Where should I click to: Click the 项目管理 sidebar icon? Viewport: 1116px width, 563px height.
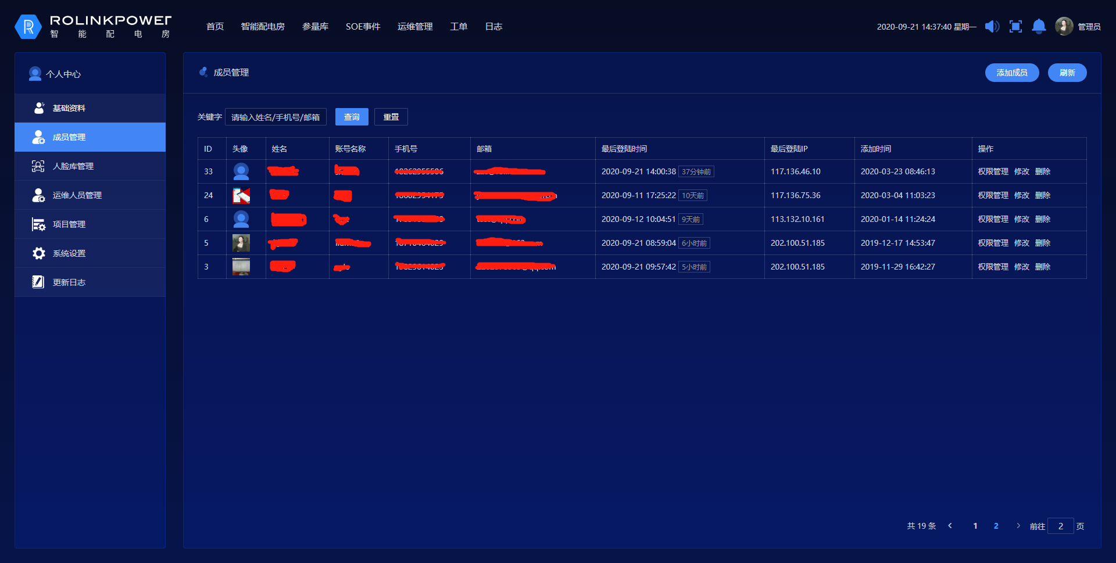[39, 224]
